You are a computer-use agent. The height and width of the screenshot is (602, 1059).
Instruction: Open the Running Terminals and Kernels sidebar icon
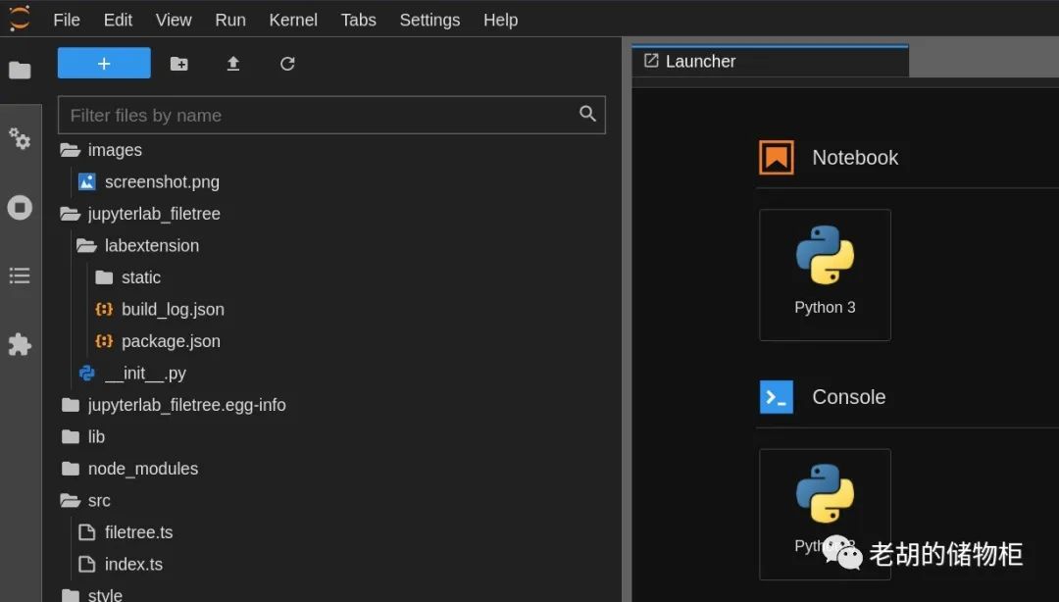click(20, 208)
